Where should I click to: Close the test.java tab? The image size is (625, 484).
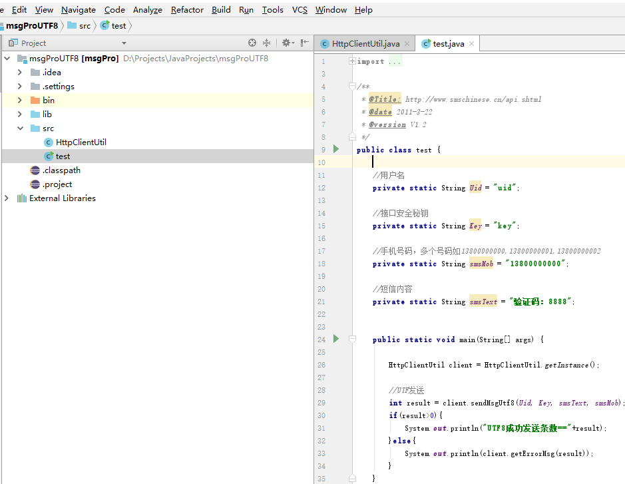point(471,44)
